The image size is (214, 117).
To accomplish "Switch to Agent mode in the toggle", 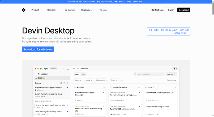I will [46, 69].
